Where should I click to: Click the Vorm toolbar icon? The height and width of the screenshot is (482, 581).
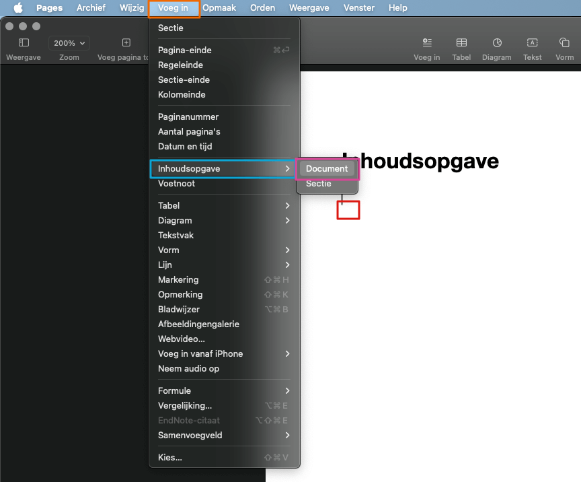(x=564, y=42)
